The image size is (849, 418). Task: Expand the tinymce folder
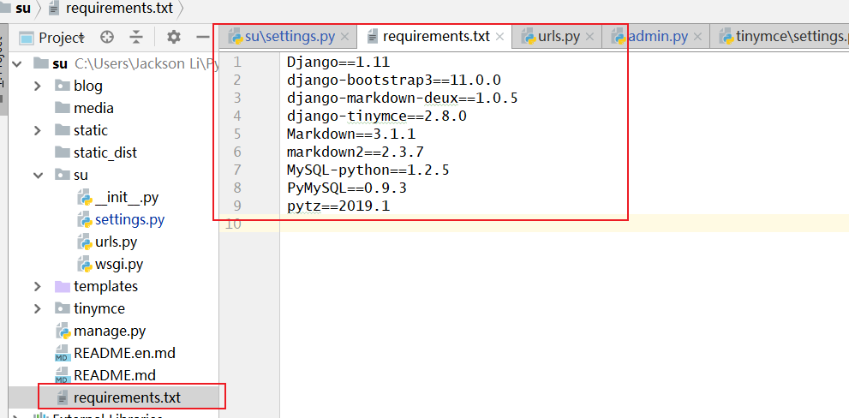[x=38, y=308]
